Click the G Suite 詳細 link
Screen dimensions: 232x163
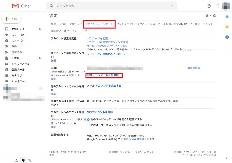tap(175, 101)
